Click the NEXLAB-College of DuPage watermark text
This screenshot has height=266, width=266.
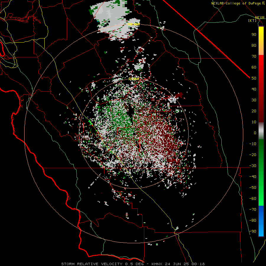[238, 3]
